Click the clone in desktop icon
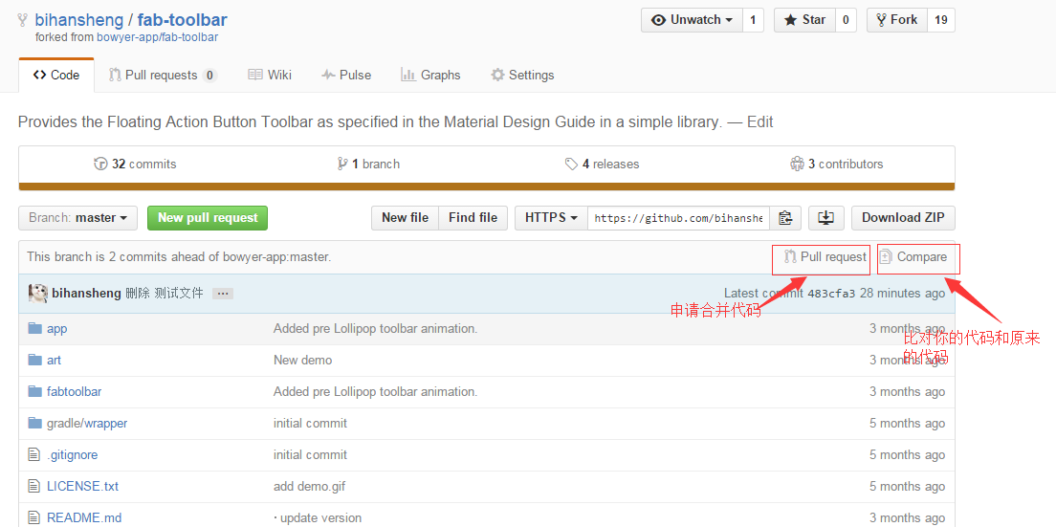The width and height of the screenshot is (1056, 527). [x=825, y=218]
